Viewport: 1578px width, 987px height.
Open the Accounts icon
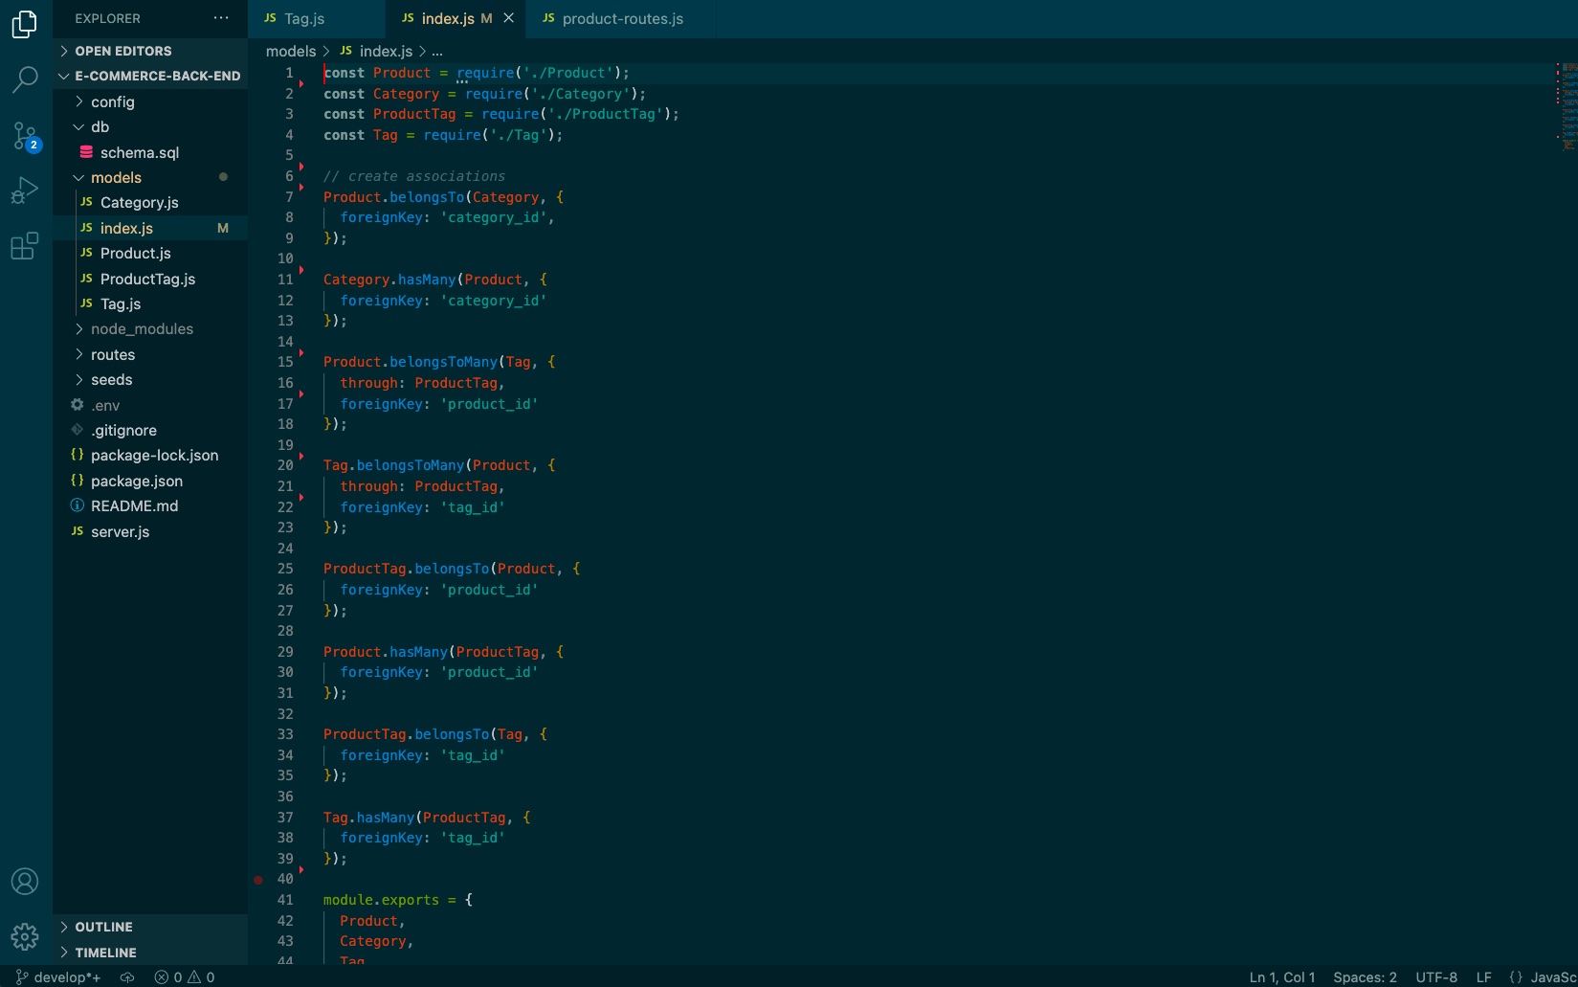pos(25,881)
